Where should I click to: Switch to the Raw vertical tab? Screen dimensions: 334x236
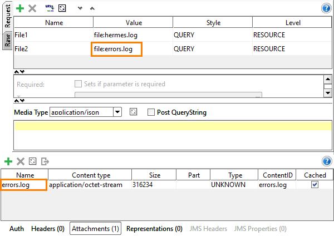(x=7, y=41)
